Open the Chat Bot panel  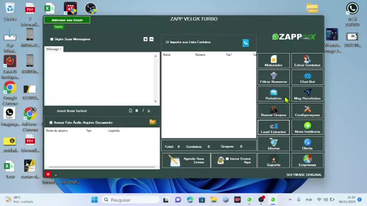tap(307, 78)
